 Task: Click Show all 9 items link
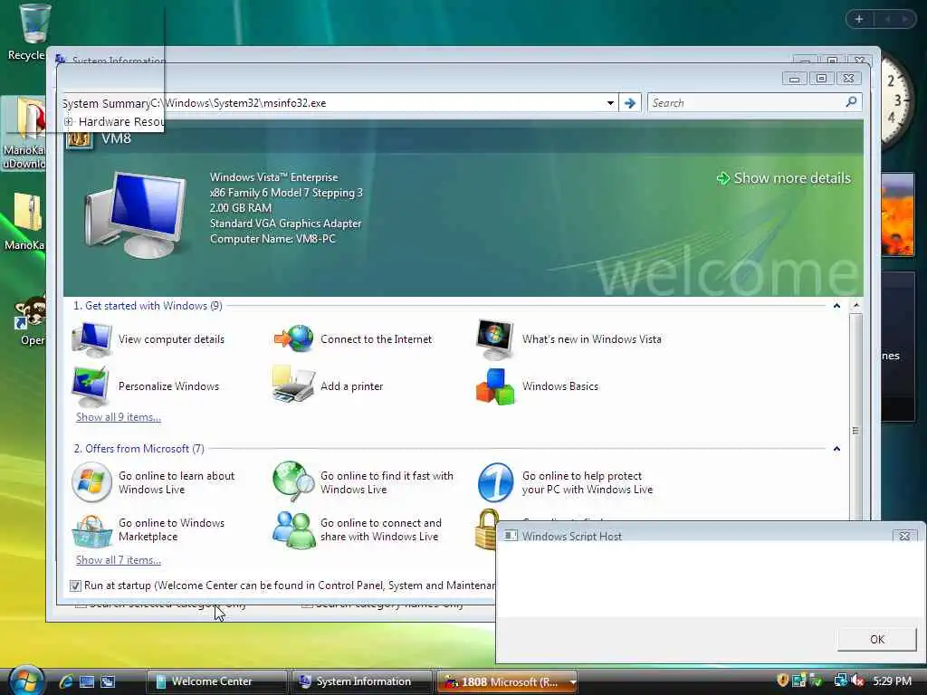tap(119, 416)
